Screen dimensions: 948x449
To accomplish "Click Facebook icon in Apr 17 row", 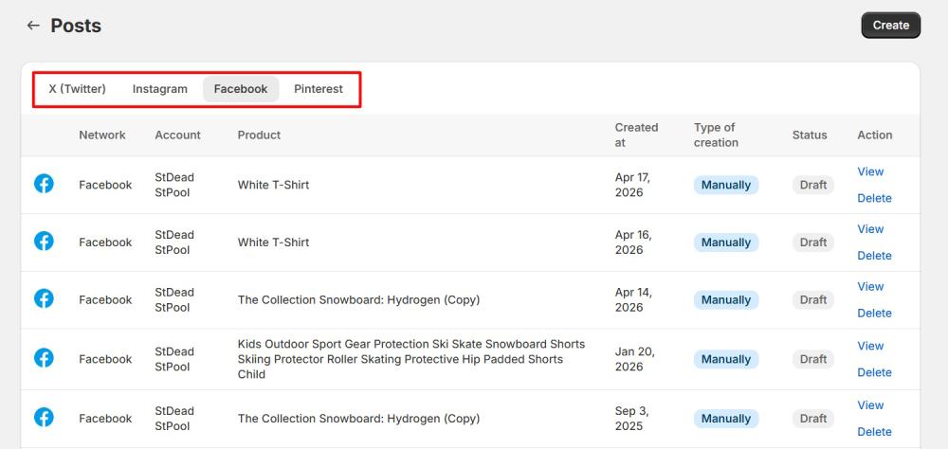I will [44, 184].
